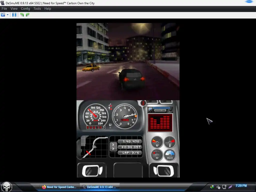The height and width of the screenshot is (192, 256).
Task: Switch to the Firefox Need for Speed taskbar window
Action: 59,187
